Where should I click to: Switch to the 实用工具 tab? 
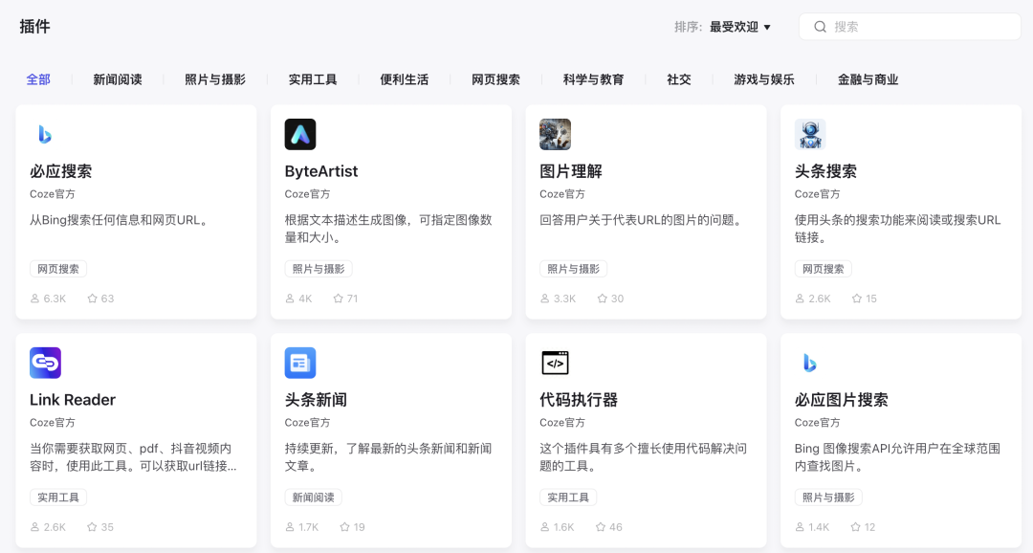pyautogui.click(x=313, y=79)
